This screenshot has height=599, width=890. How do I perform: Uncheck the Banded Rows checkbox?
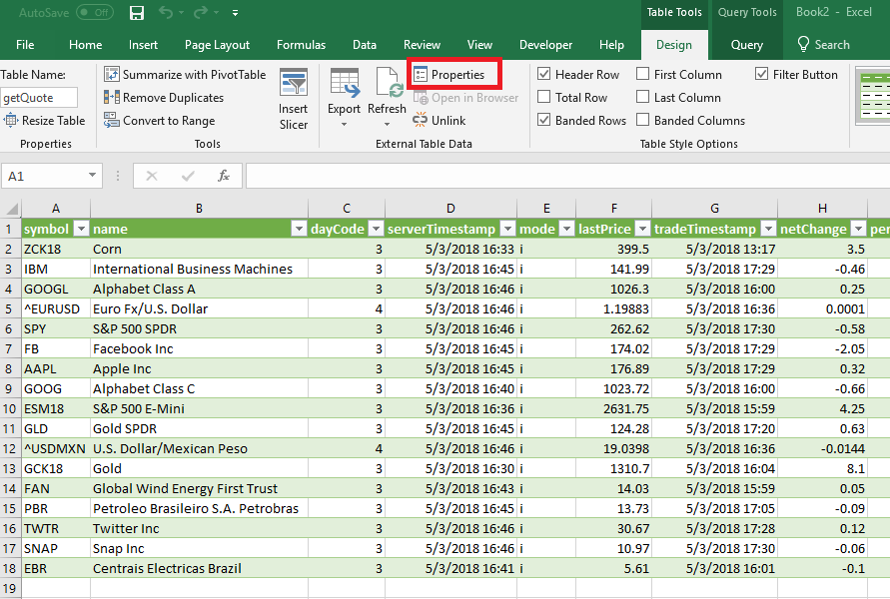pyautogui.click(x=543, y=120)
